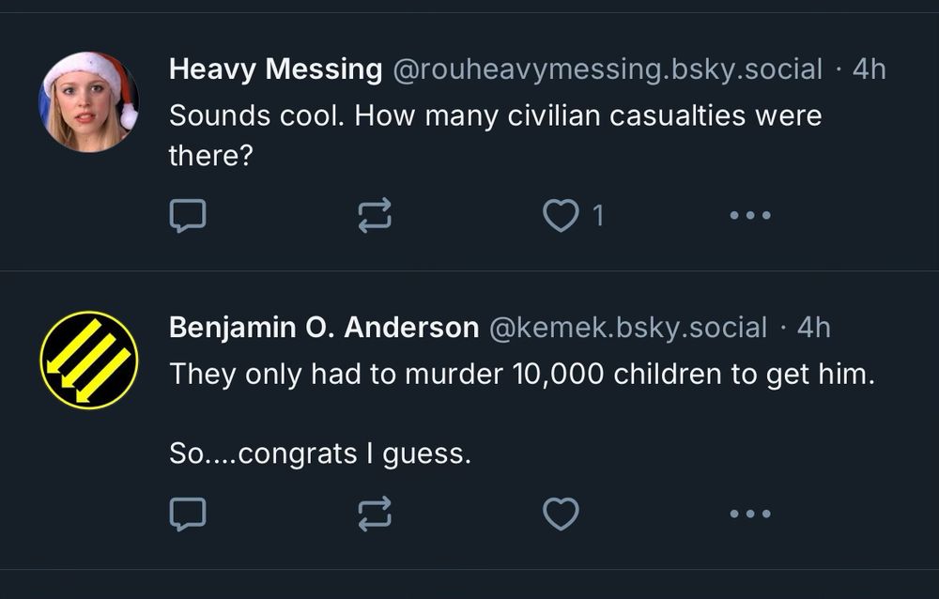Click the 4h timestamp on Benjamin's post
The height and width of the screenshot is (599, 939).
813,328
